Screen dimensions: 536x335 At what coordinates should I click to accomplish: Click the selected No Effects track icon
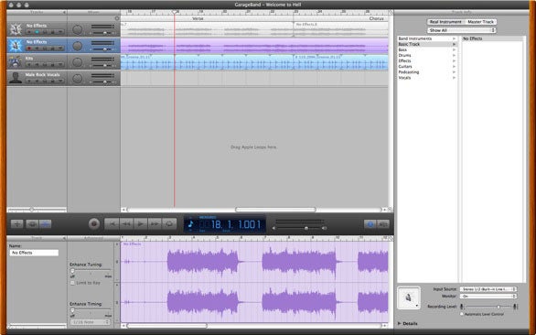tap(15, 46)
